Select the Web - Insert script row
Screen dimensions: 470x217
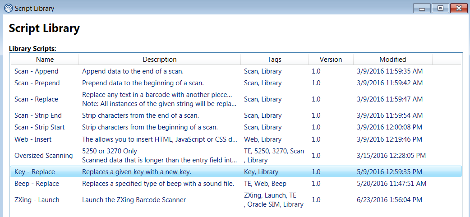(x=33, y=139)
